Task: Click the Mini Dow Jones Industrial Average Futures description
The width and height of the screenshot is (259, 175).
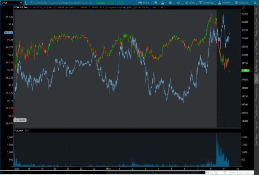Action: point(61,2)
